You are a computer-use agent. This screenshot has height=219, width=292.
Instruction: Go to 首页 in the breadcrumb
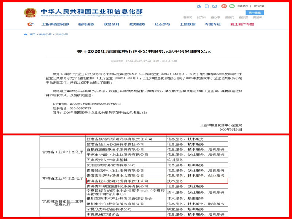click(x=32, y=34)
